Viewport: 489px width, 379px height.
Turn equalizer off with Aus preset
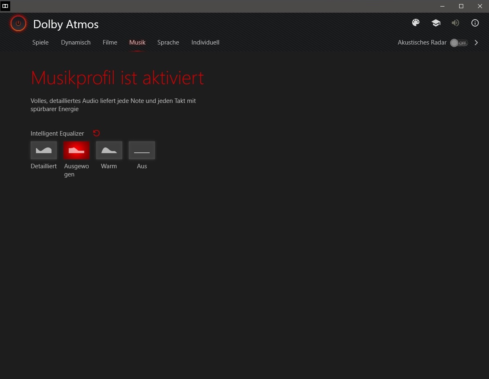142,150
